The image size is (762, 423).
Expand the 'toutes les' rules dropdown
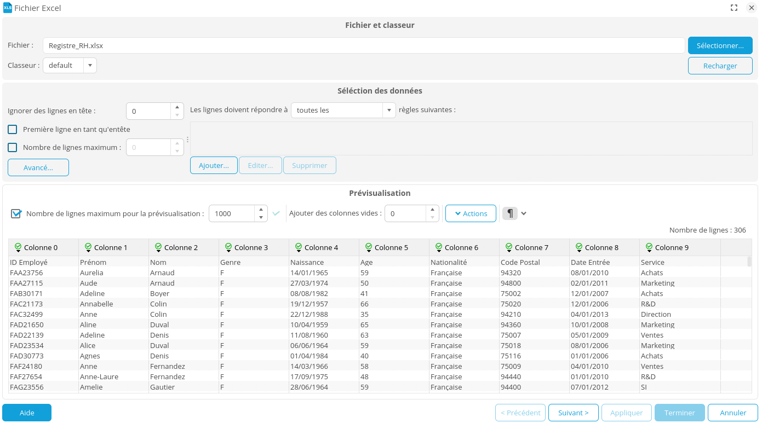[389, 110]
